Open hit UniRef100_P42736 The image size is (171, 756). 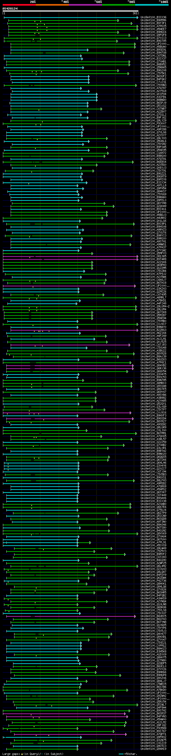pos(153,581)
